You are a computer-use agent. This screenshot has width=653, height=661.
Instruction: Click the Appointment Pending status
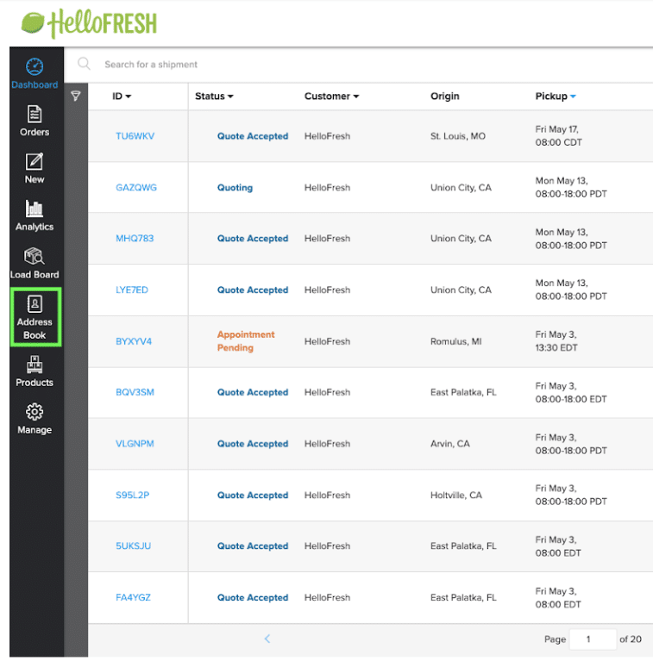(x=246, y=341)
